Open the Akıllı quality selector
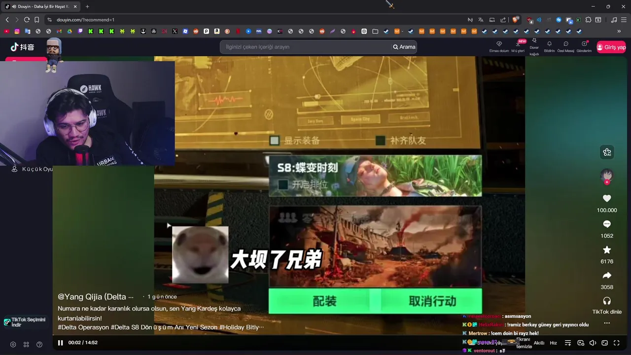This screenshot has height=355, width=631. point(539,343)
